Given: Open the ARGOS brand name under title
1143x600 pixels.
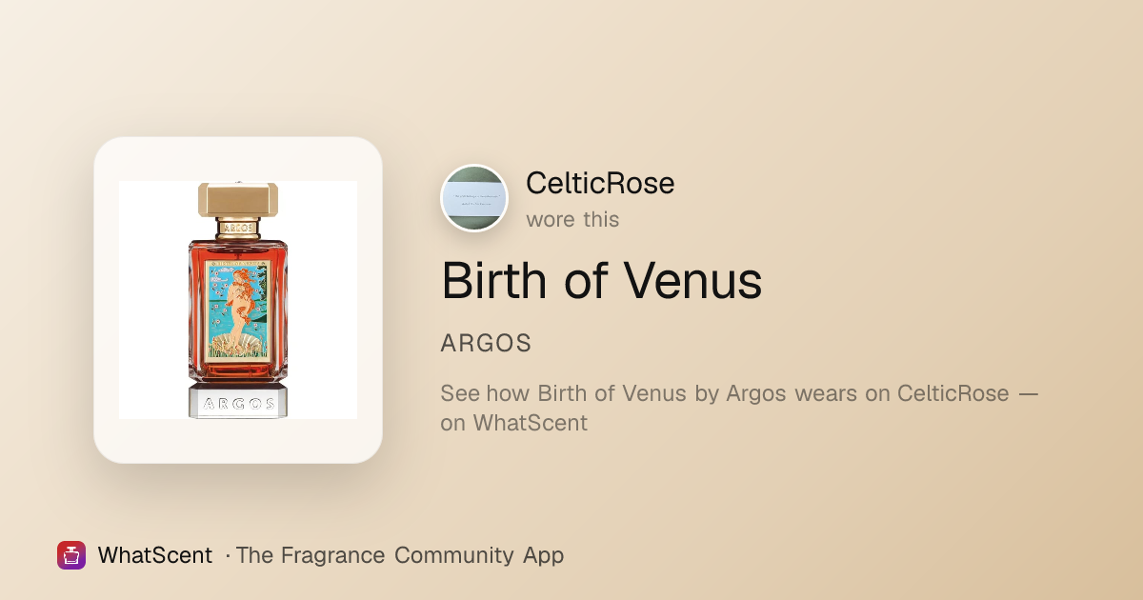Looking at the screenshot, I should (486, 344).
